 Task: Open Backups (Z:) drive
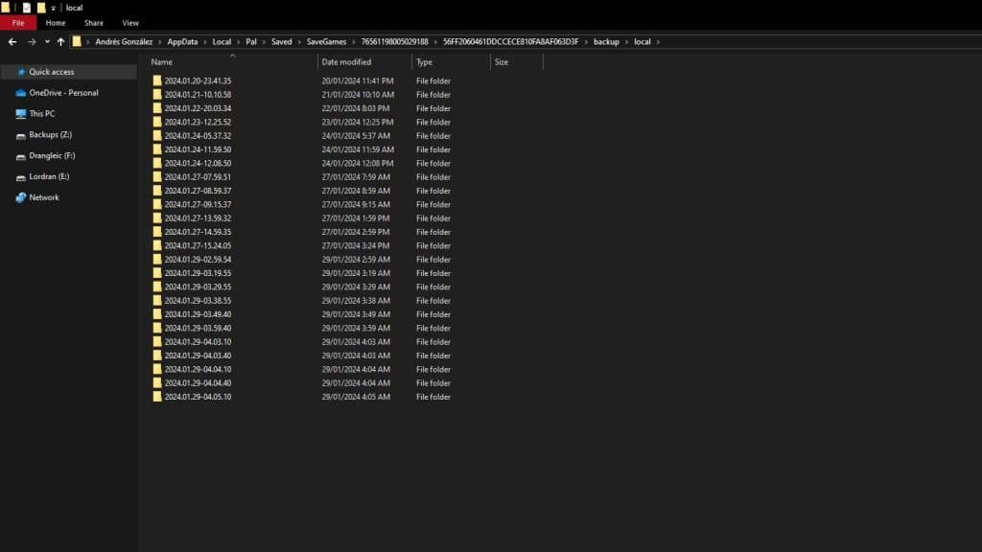point(50,134)
